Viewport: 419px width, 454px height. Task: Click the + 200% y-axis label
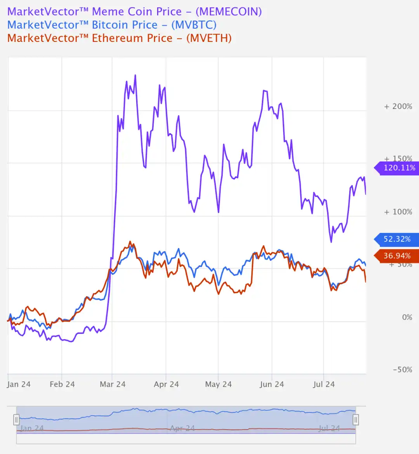pyautogui.click(x=398, y=106)
